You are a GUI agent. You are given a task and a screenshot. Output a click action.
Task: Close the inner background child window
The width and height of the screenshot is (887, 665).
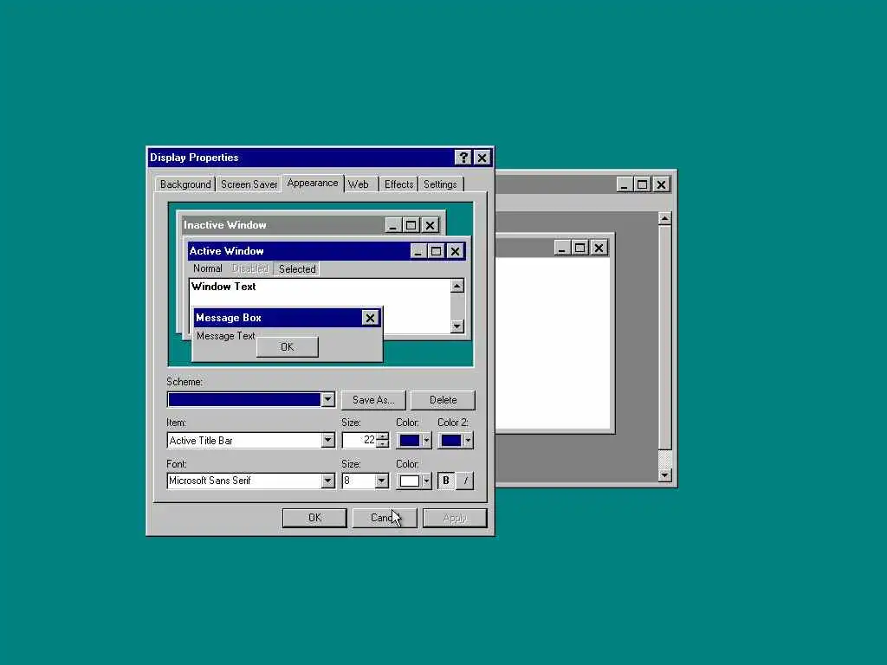tap(599, 248)
